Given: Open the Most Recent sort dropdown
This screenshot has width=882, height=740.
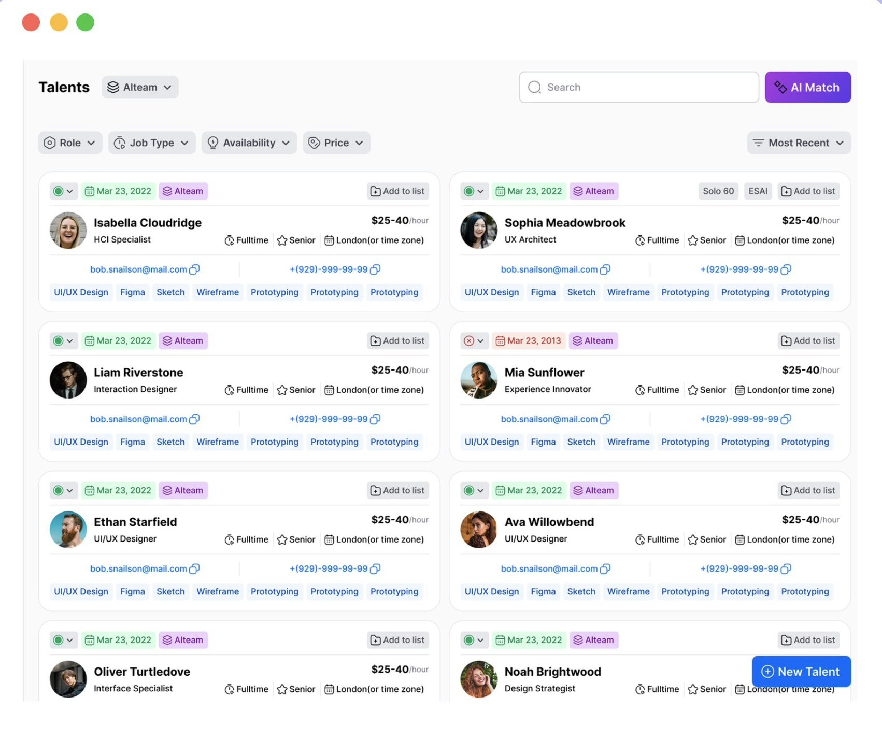Looking at the screenshot, I should click(x=798, y=143).
